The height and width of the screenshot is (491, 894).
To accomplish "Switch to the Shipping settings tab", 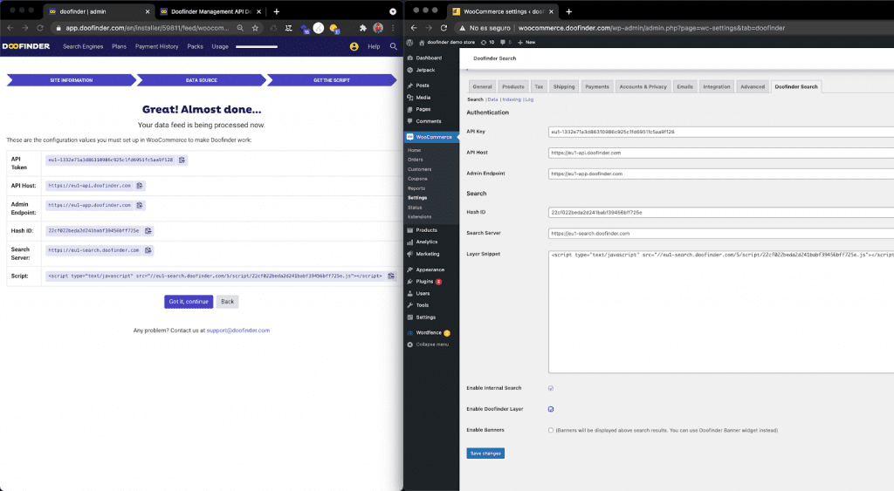I will tap(564, 87).
